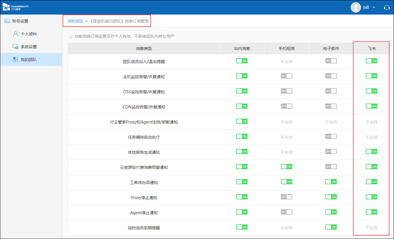Turn off 电子邮件 for 临时成员到期提醒
394x239 pixels.
click(x=331, y=227)
